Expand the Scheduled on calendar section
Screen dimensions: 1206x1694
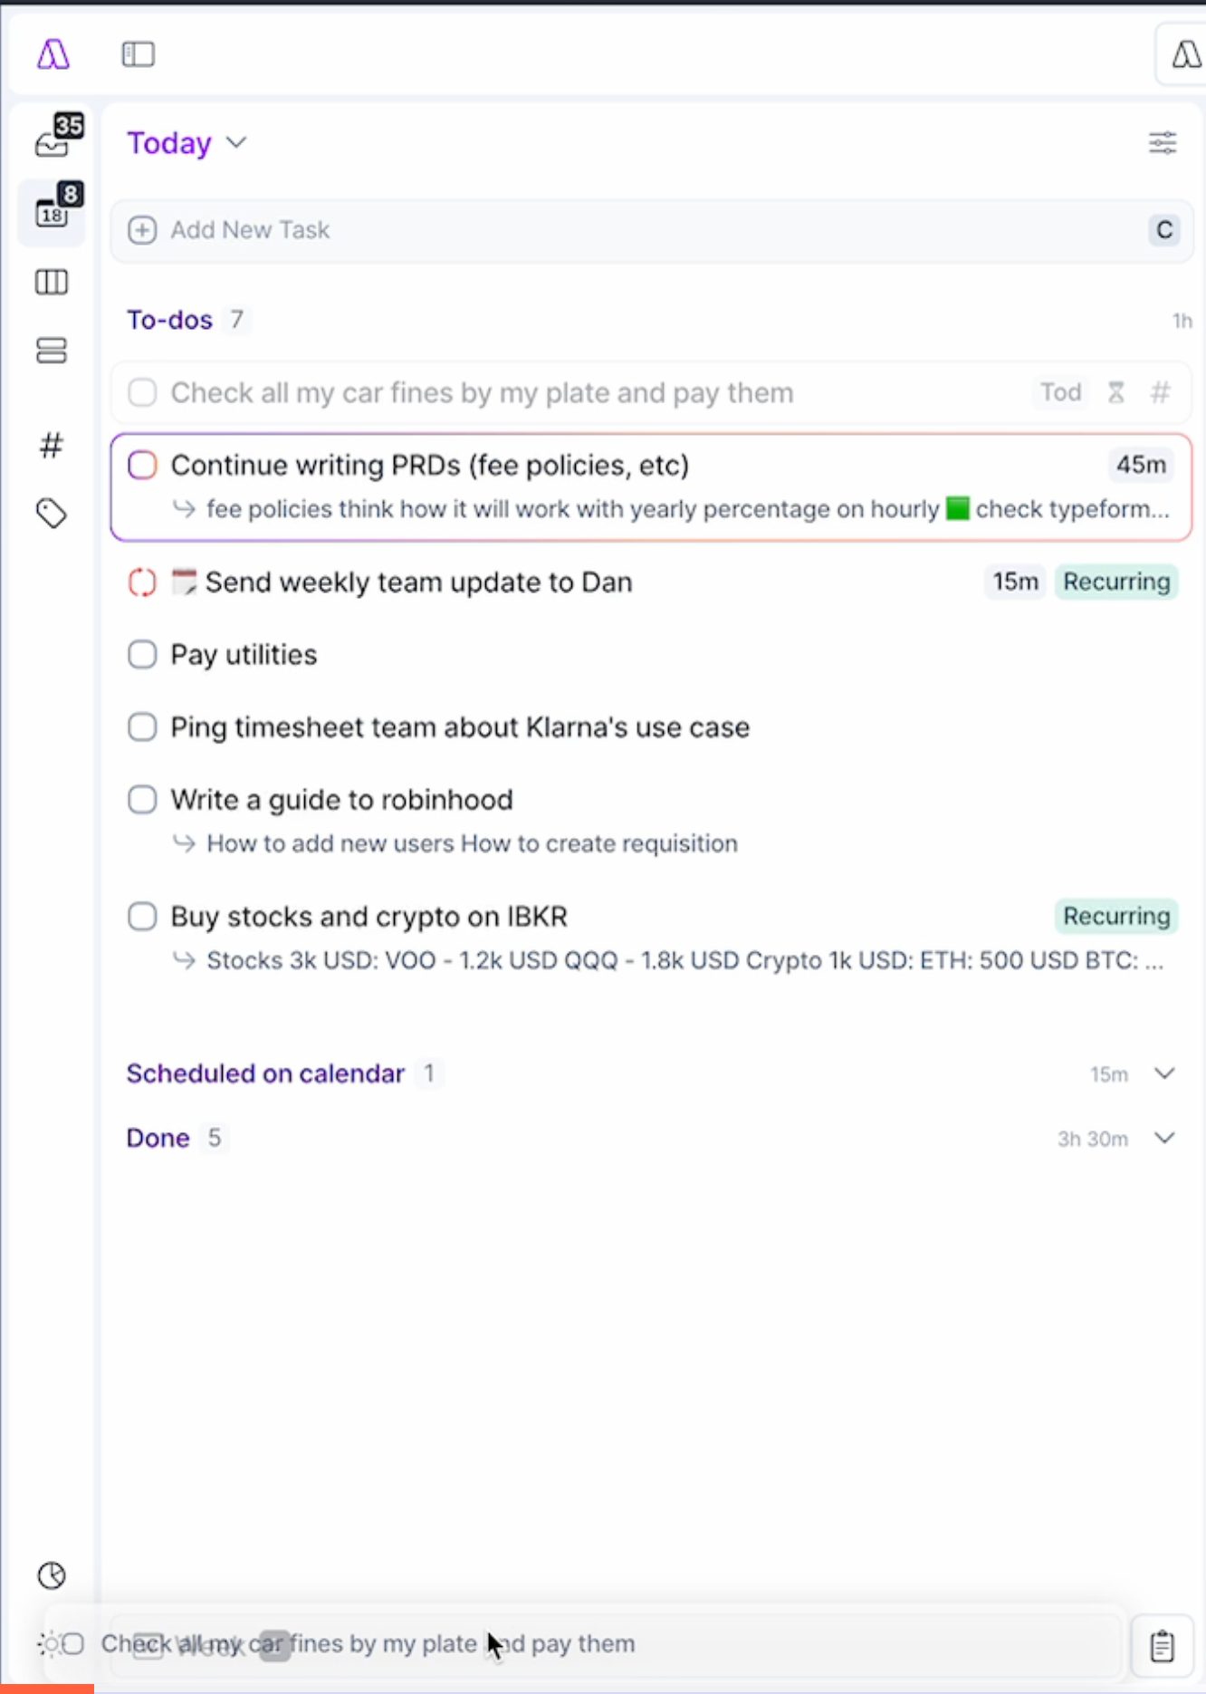(1164, 1073)
